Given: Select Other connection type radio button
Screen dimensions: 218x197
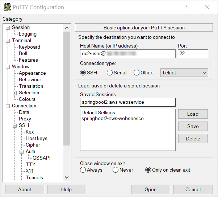Looking at the screenshot, I should pos(137,73).
